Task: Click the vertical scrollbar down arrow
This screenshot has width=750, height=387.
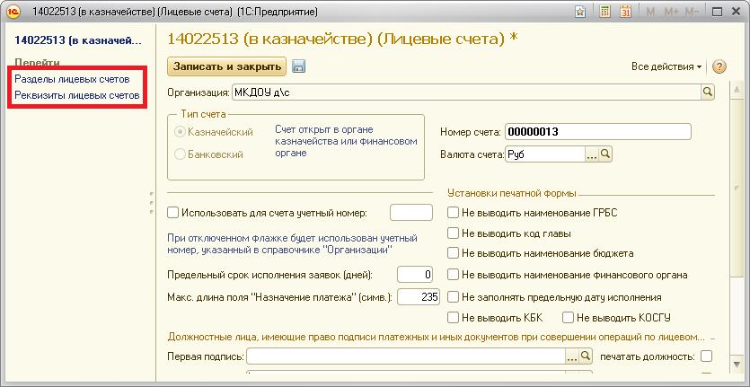Action: 737,365
